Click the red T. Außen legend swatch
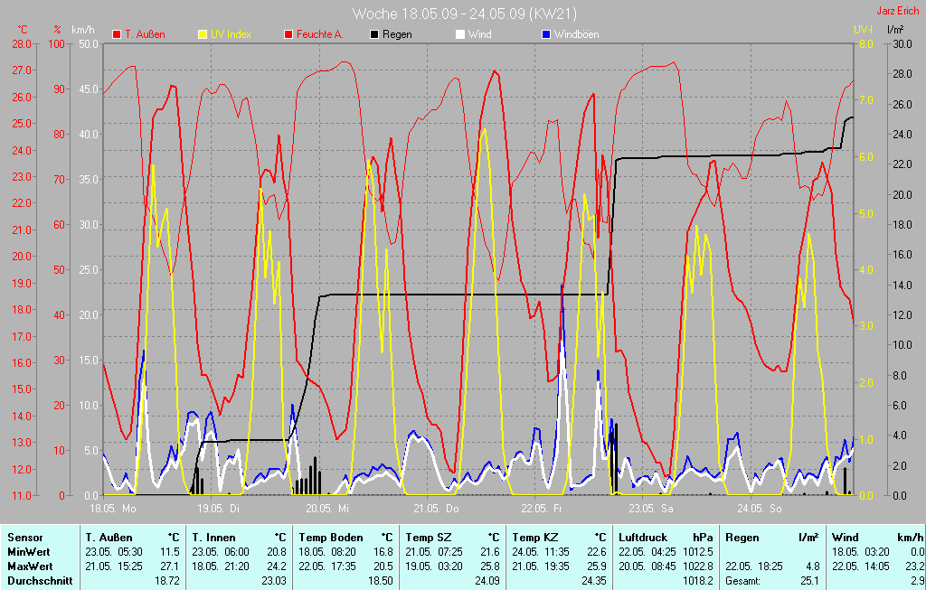Viewport: 926px width, 590px height. [x=117, y=34]
